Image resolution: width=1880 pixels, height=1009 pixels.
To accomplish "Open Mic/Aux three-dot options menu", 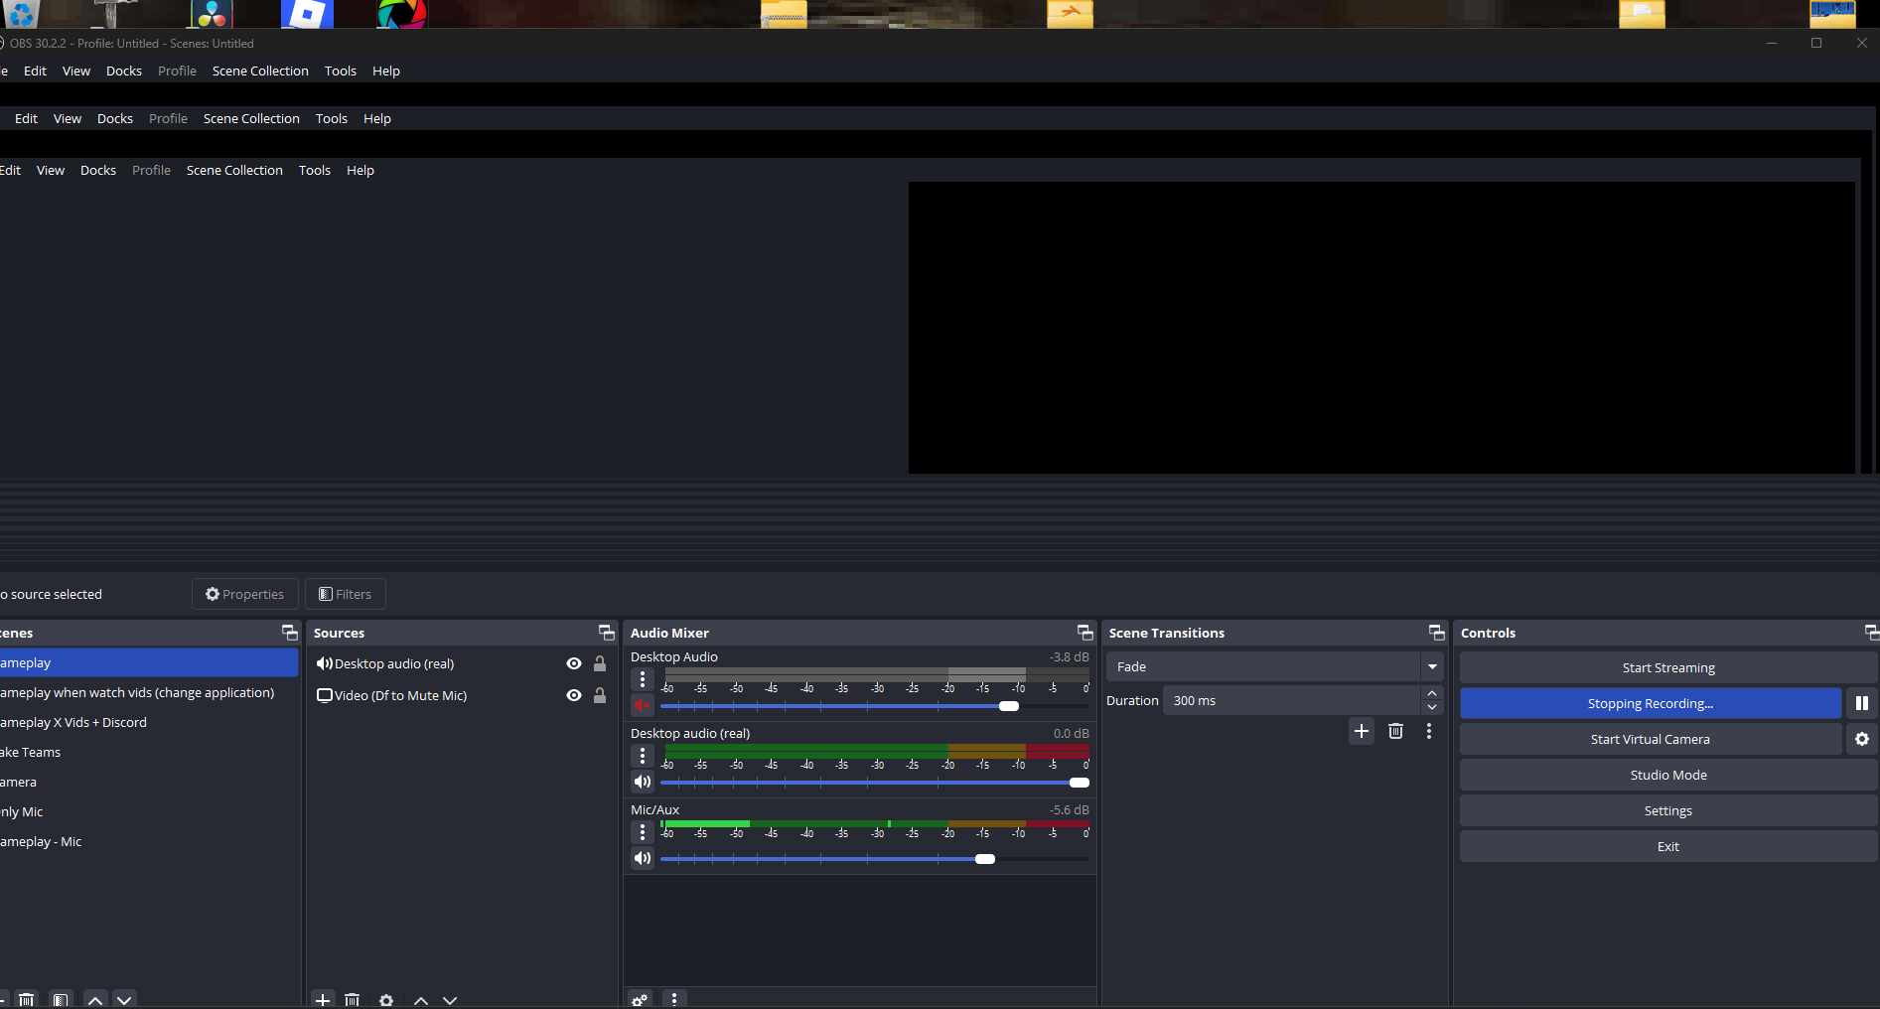I will [643, 832].
